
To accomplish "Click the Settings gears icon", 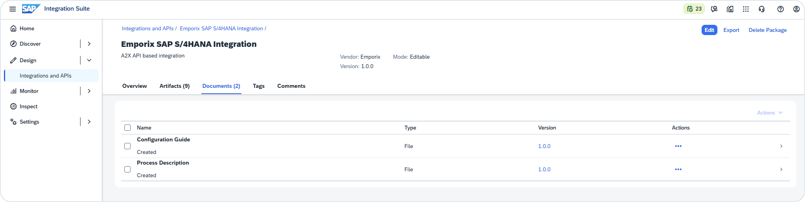I will (13, 122).
